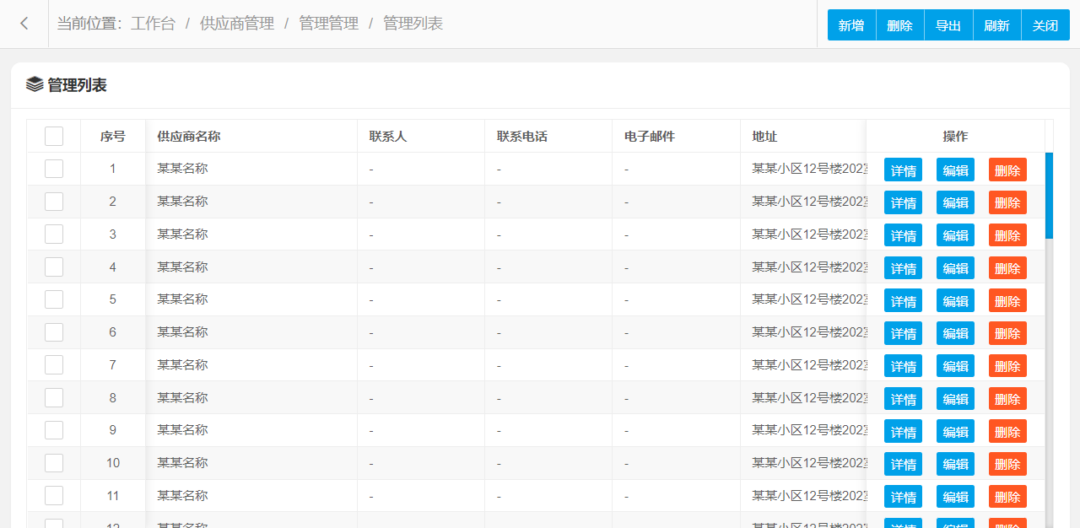The height and width of the screenshot is (528, 1080).
Task: Click orange 删除 for row 1
Action: 1007,170
